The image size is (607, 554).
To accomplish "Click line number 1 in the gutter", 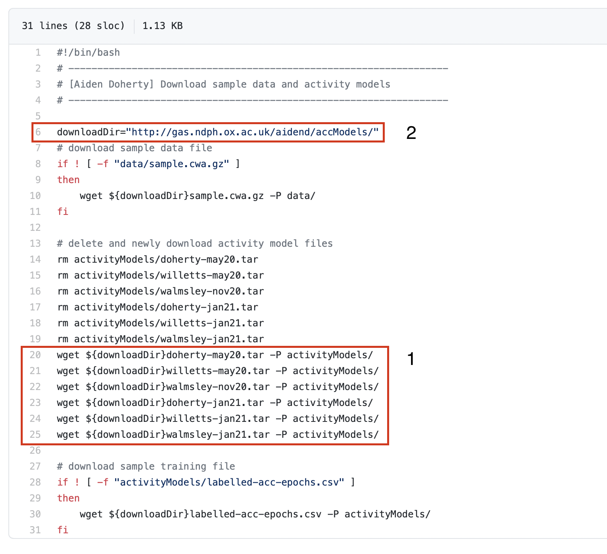I will coord(38,53).
